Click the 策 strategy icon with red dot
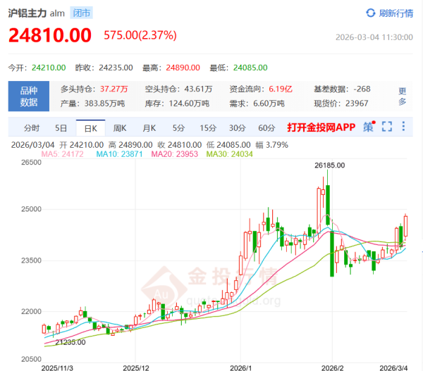Image resolution: width=423 pixels, height=371 pixels. point(369,127)
